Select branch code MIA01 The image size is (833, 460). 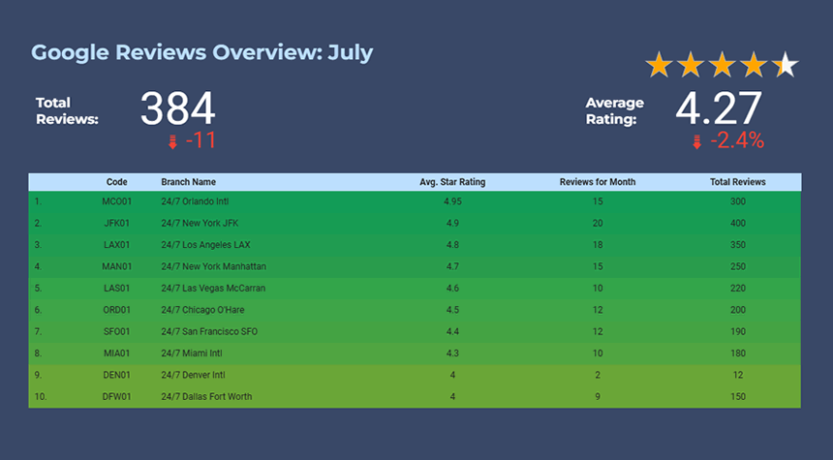117,353
